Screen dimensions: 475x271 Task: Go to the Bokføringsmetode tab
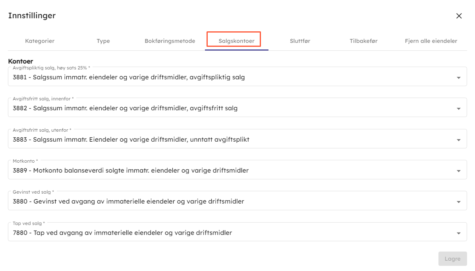coord(170,41)
